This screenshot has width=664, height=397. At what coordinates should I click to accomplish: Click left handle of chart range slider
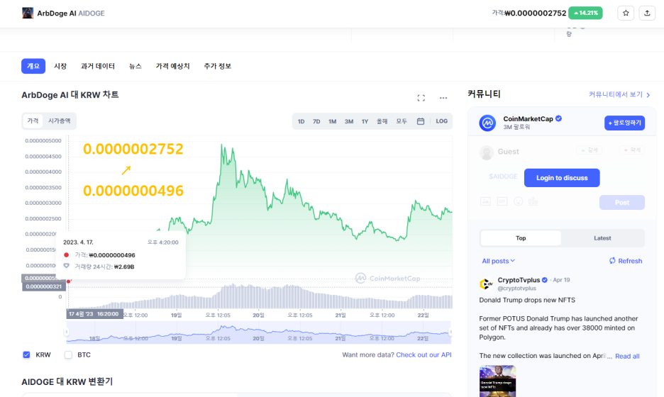67,332
